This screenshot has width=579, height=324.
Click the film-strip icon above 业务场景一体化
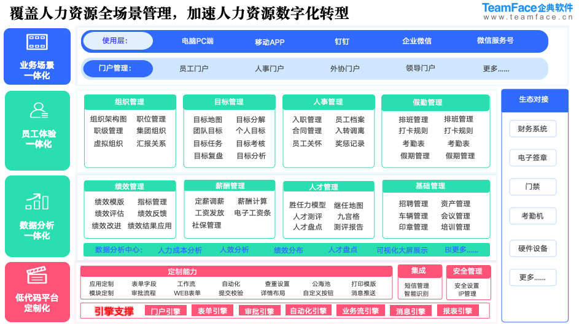coord(37,42)
